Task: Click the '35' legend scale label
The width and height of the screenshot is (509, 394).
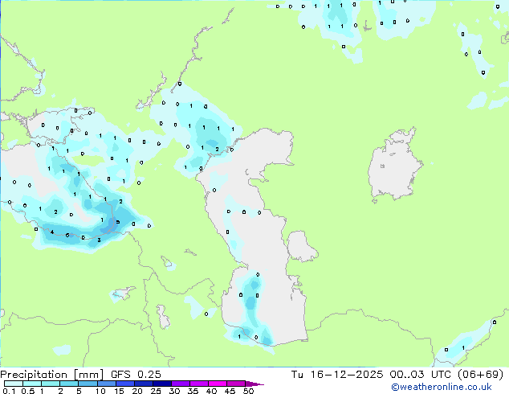Action: click(193, 391)
